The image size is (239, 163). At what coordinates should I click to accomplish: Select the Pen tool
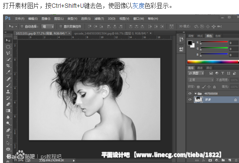pos(8,130)
